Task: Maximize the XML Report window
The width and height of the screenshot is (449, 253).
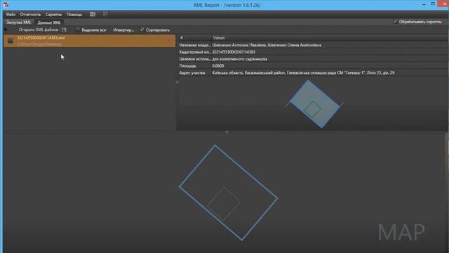Action: point(433,4)
